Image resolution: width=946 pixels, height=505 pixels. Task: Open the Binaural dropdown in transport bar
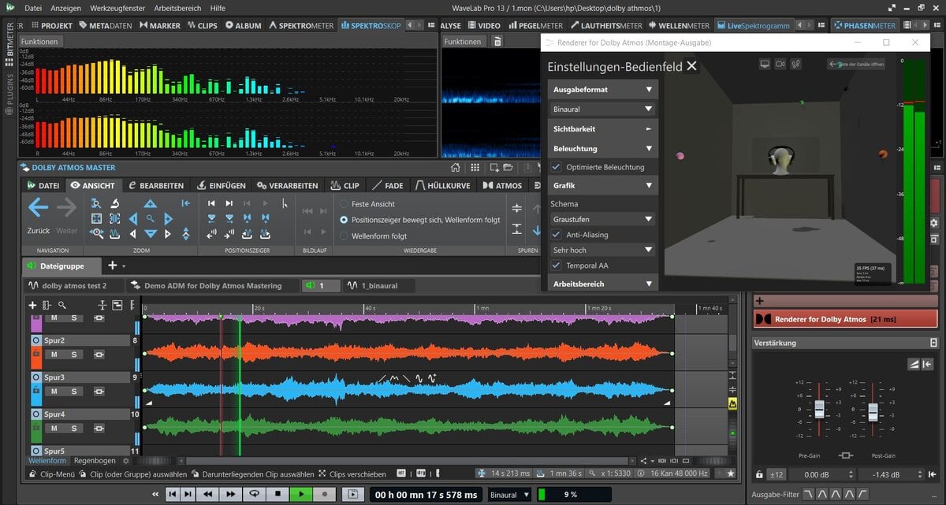509,495
